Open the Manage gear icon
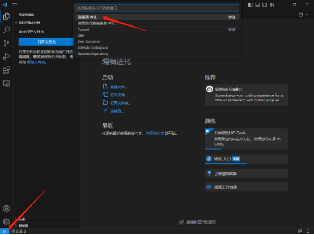 coord(6,221)
